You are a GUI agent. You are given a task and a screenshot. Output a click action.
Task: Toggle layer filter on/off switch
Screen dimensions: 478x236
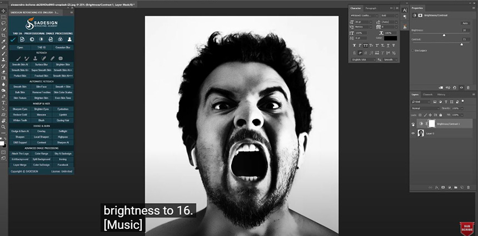[x=463, y=101]
